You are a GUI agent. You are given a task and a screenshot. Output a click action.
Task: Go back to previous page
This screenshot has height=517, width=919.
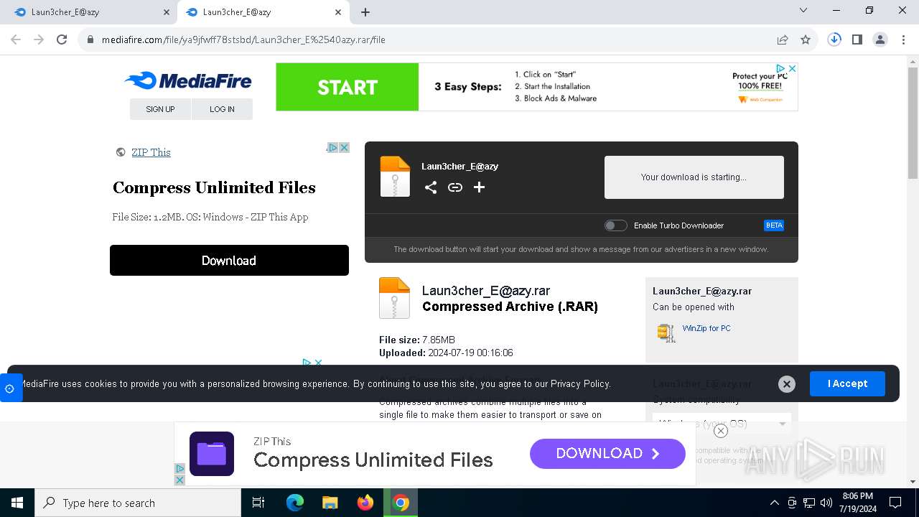tap(16, 39)
